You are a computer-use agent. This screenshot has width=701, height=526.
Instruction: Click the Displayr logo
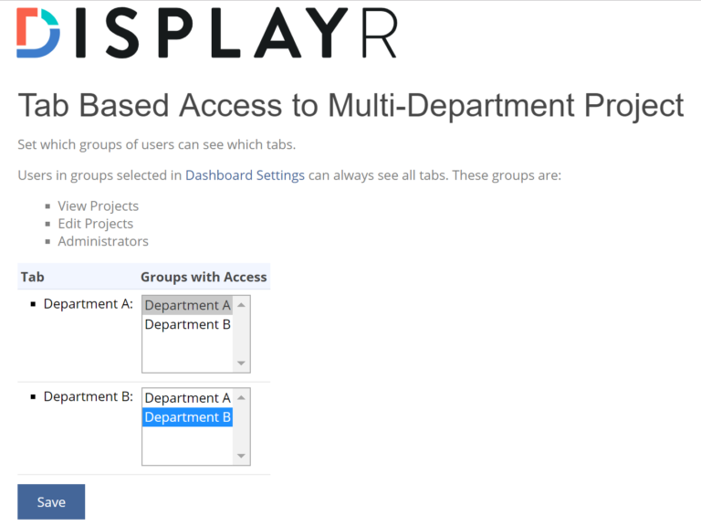[206, 33]
